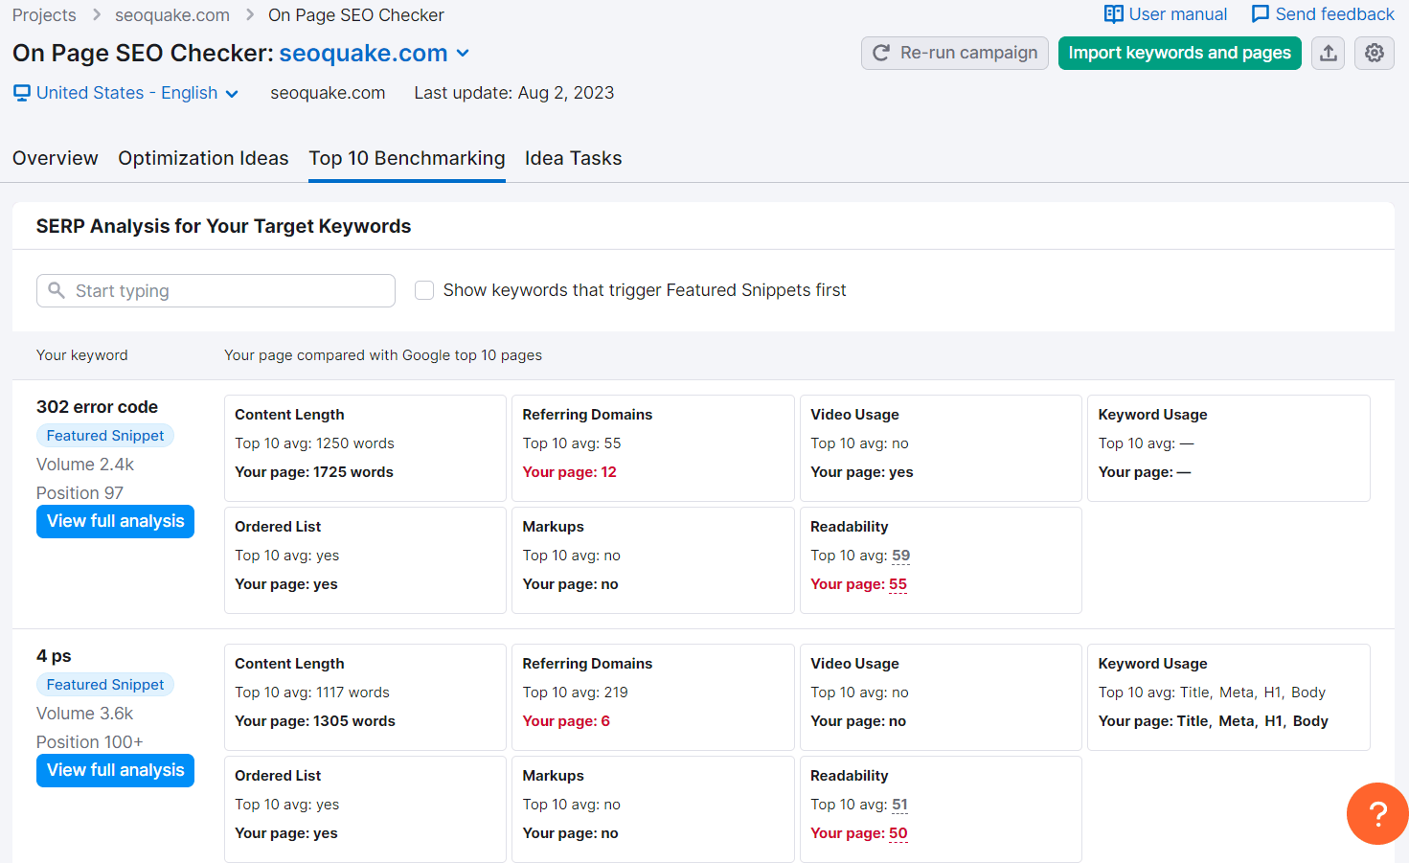
Task: Click the desktop monitor icon by United States
Action: click(x=22, y=93)
